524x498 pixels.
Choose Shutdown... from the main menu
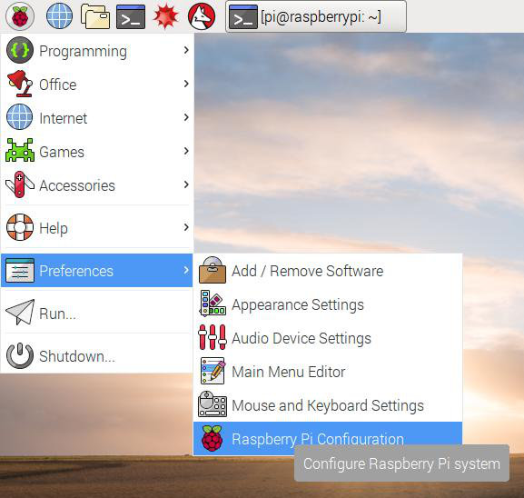pyautogui.click(x=97, y=356)
